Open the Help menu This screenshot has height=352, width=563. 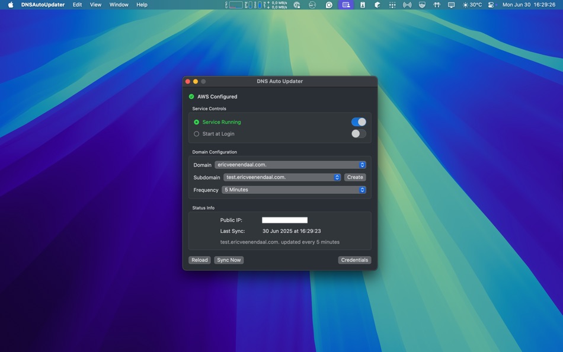[x=142, y=5]
